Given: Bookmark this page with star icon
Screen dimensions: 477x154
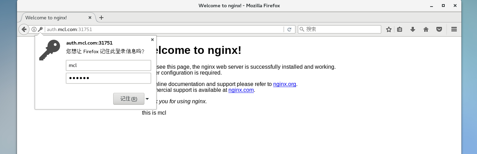Looking at the screenshot, I should point(389,29).
